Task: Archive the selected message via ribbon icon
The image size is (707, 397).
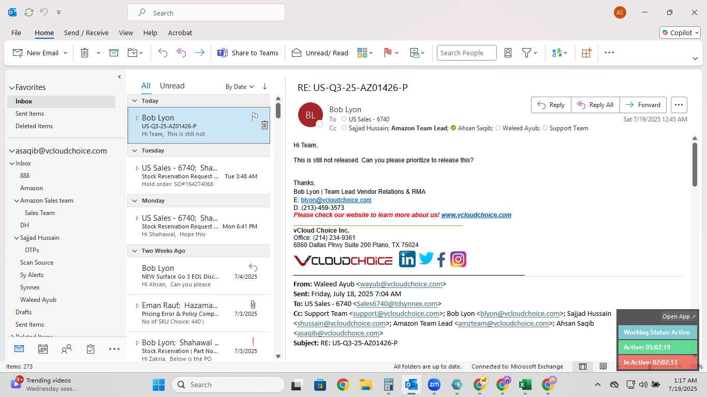Action: coord(114,53)
